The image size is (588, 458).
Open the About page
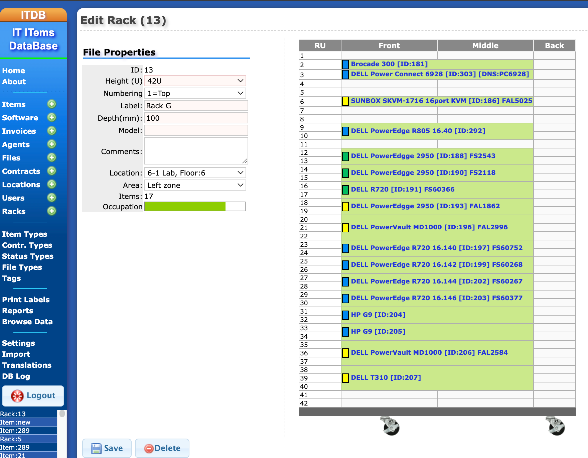[14, 82]
